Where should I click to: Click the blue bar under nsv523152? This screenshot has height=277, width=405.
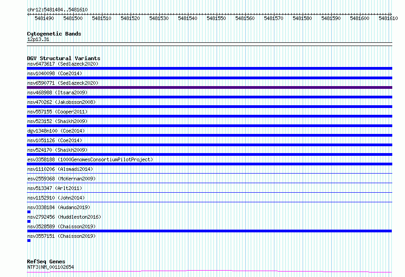click(209, 126)
